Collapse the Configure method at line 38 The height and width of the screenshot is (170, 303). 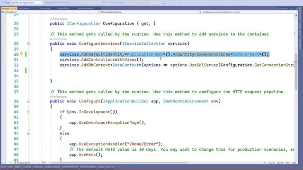click(x=28, y=101)
